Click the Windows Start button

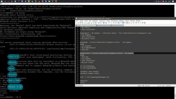[2, 1]
